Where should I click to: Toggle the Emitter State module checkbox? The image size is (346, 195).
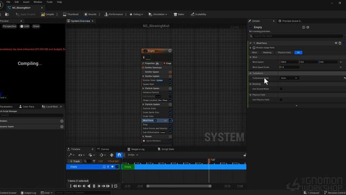coord(170,81)
